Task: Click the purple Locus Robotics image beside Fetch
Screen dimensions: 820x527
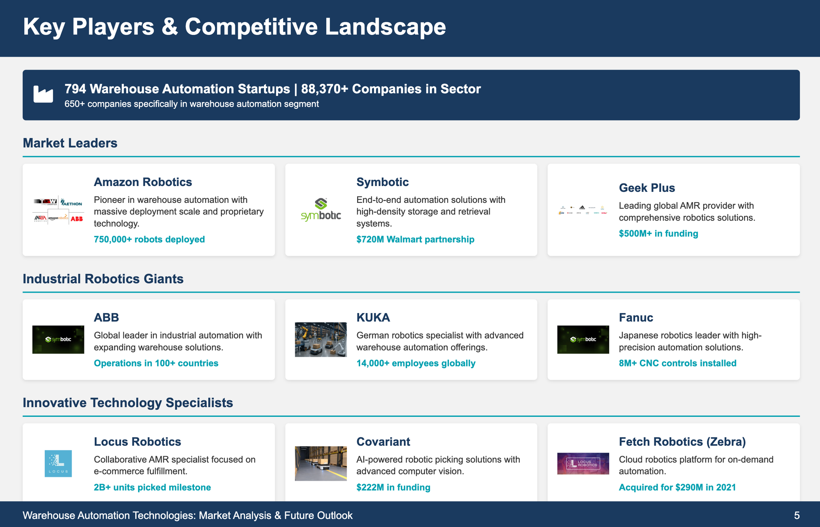Action: [x=583, y=463]
